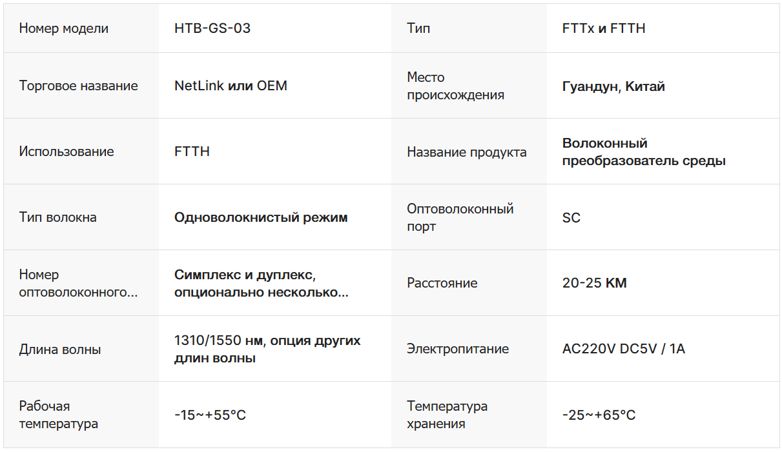Expand the truncated "Номер оптоволоконного…" label
The height and width of the screenshot is (452, 782).
click(x=78, y=284)
